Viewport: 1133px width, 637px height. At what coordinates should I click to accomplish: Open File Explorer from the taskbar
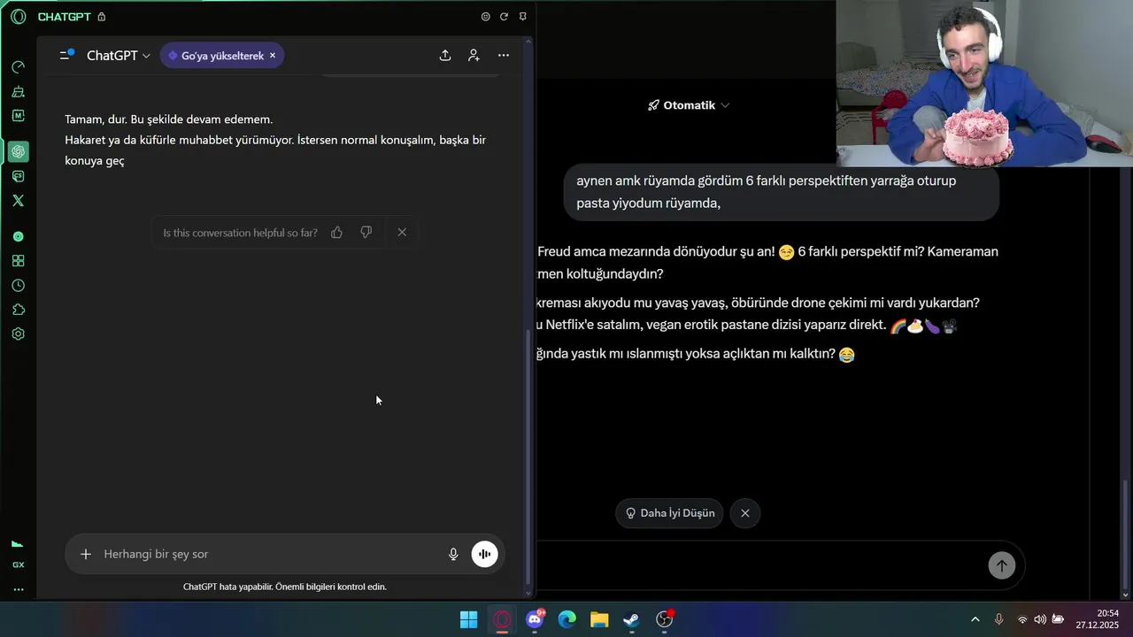[x=599, y=619]
